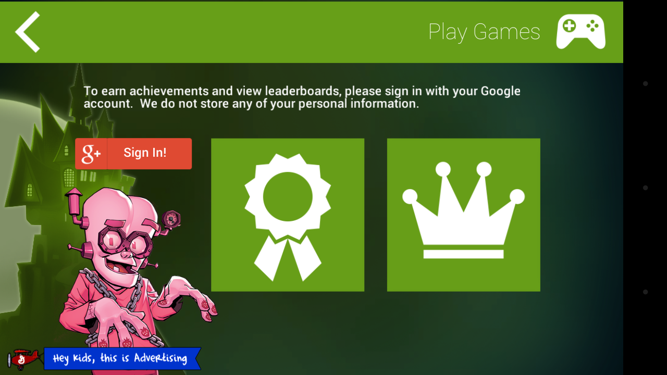Click the "Hey Kids, this is Advertising" banner

[122, 358]
